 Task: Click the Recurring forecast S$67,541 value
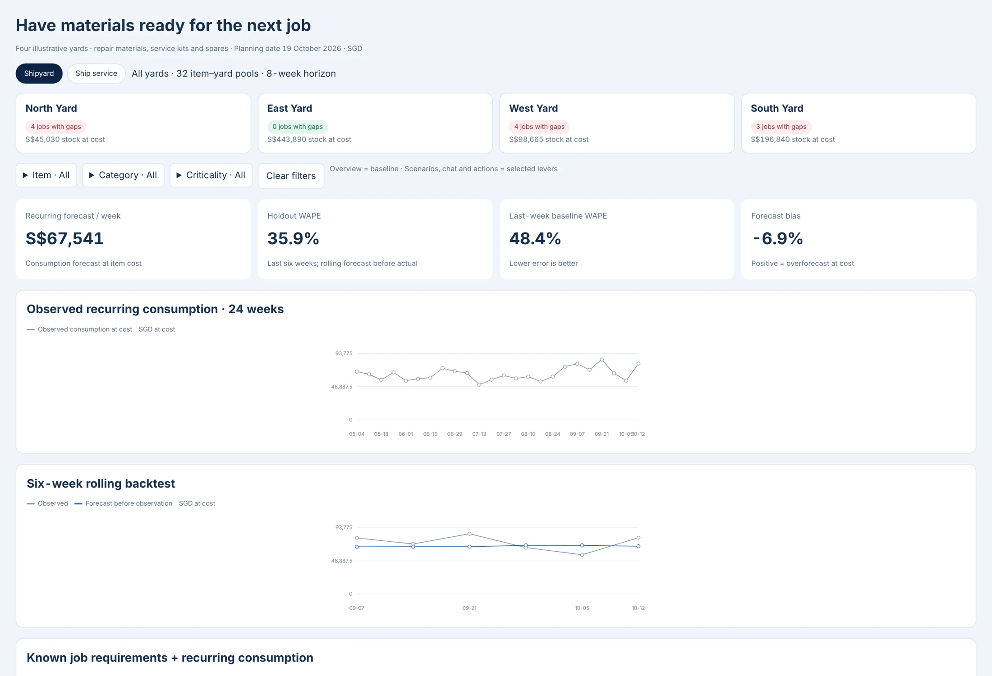coord(64,238)
